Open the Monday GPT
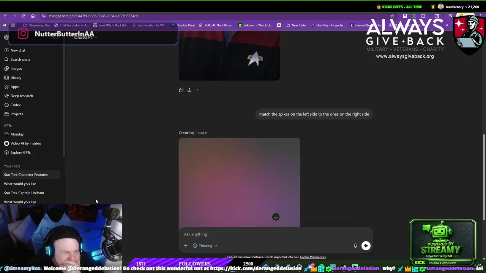This screenshot has height=273, width=486. (32, 134)
